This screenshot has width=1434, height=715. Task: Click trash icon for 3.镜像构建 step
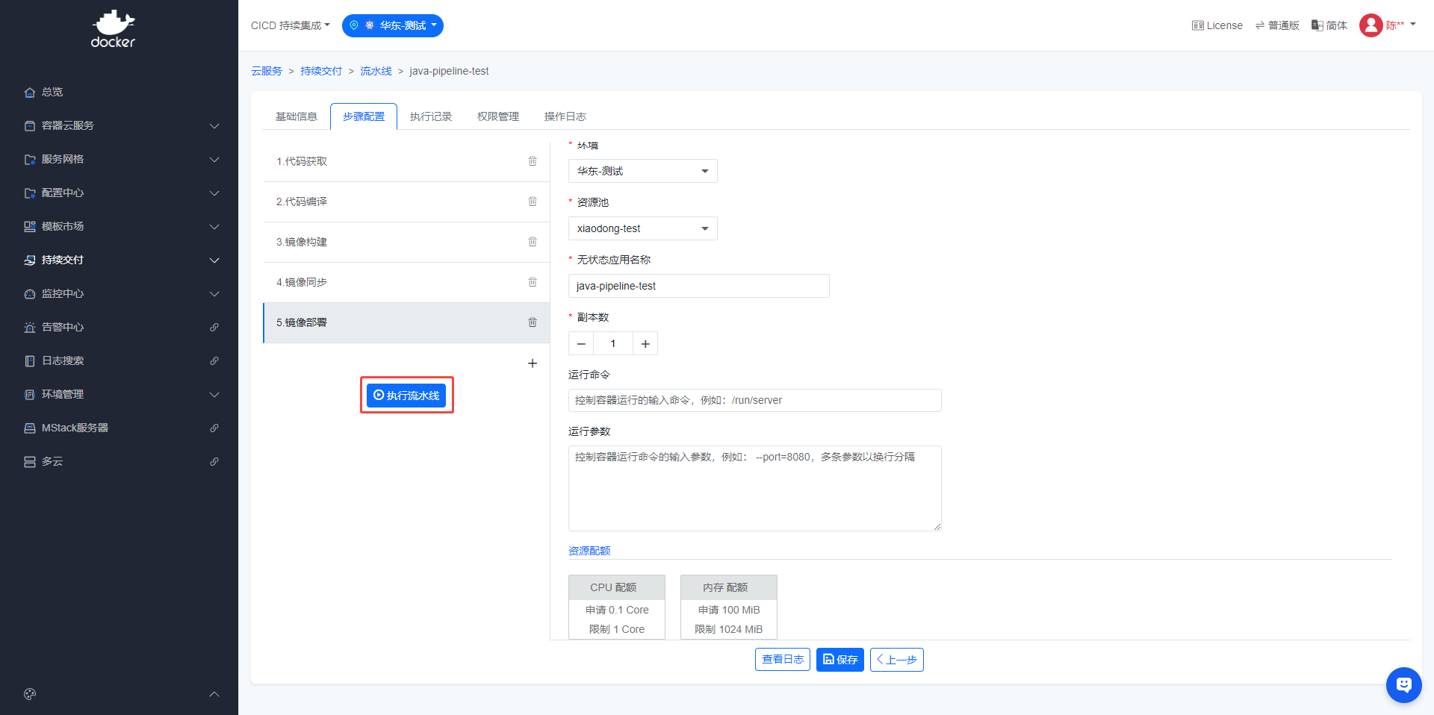pyautogui.click(x=533, y=242)
